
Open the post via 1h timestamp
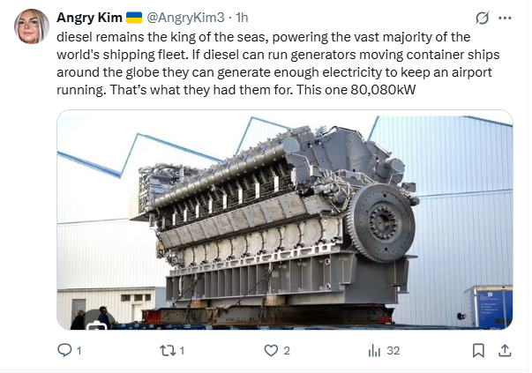tap(242, 18)
